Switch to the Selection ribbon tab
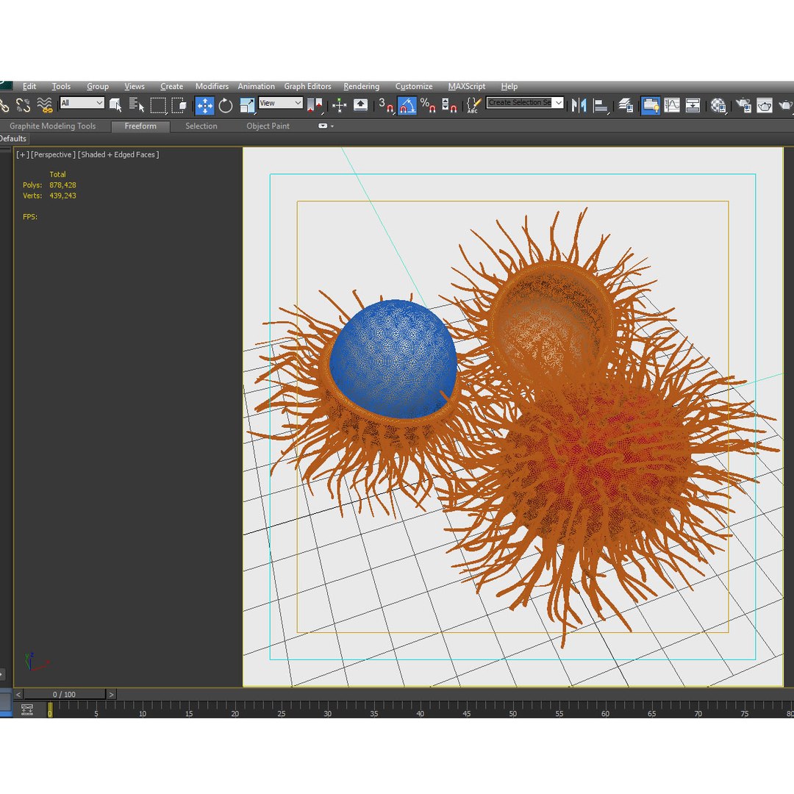Image resolution: width=794 pixels, height=794 pixels. point(201,126)
